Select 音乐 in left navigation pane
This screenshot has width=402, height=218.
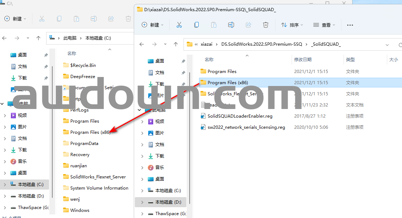[22, 162]
